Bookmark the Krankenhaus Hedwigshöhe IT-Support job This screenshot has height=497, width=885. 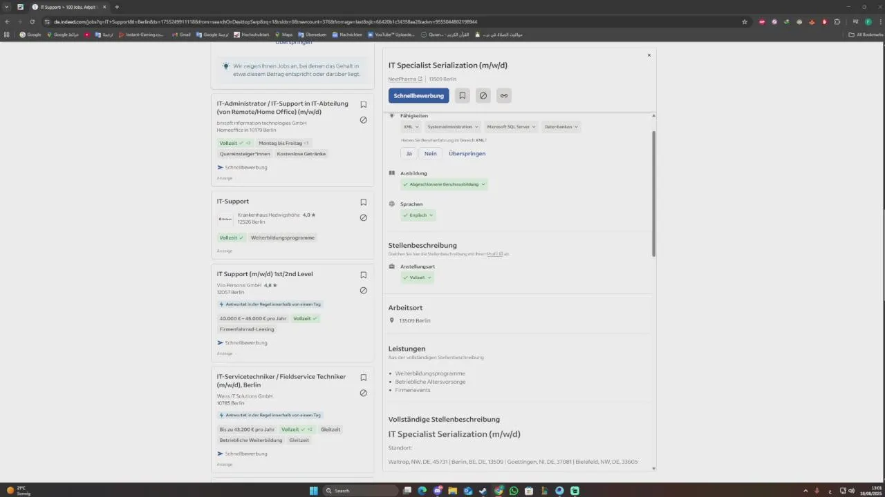tap(363, 202)
